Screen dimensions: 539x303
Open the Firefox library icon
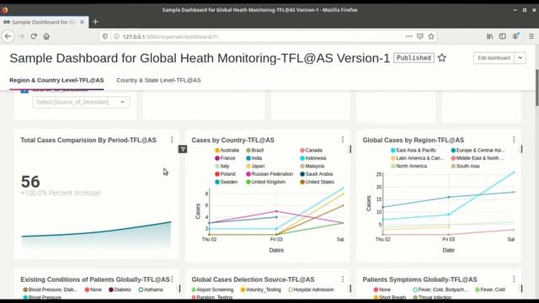tap(489, 36)
